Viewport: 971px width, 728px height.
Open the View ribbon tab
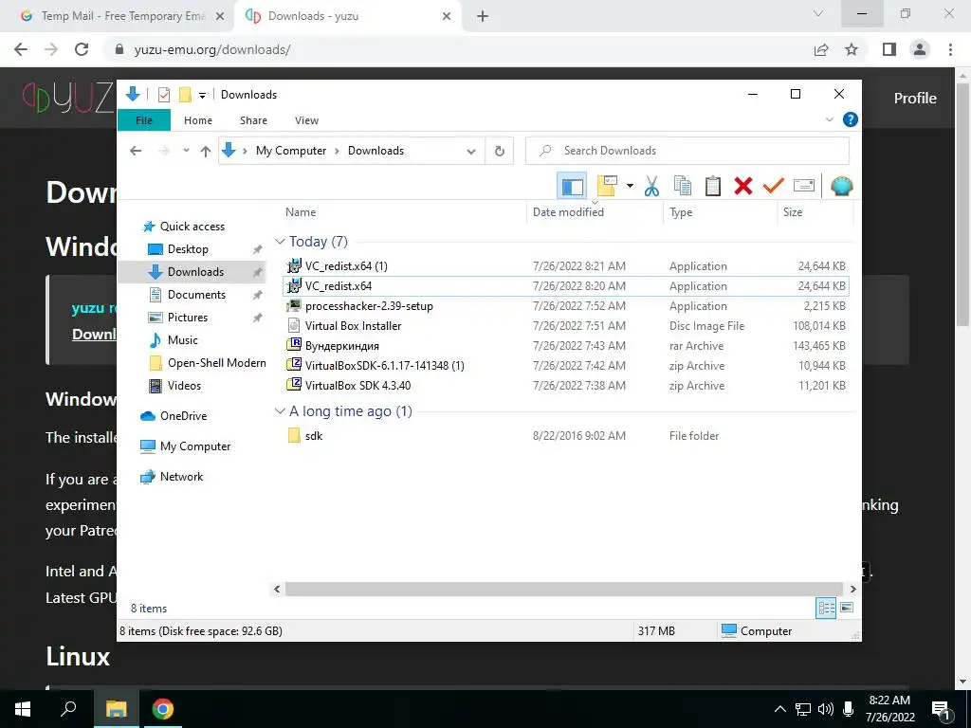tap(306, 120)
